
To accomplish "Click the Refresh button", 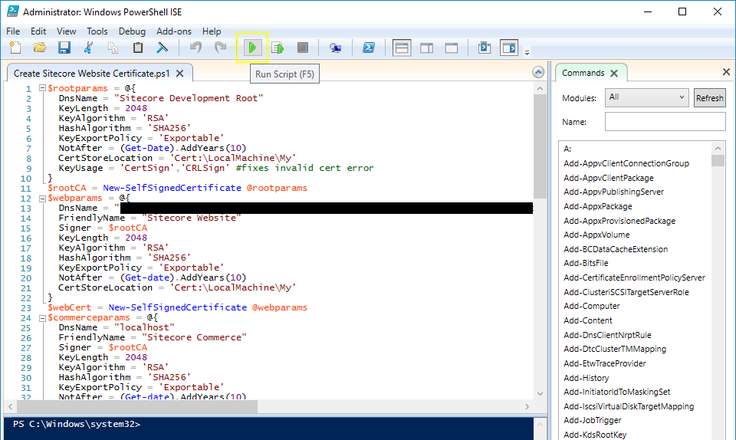I will [710, 97].
